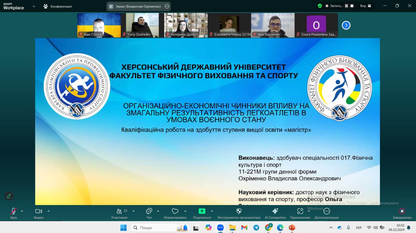
Task: Open the Отреагировать reactions heart icon
Action: click(175, 211)
